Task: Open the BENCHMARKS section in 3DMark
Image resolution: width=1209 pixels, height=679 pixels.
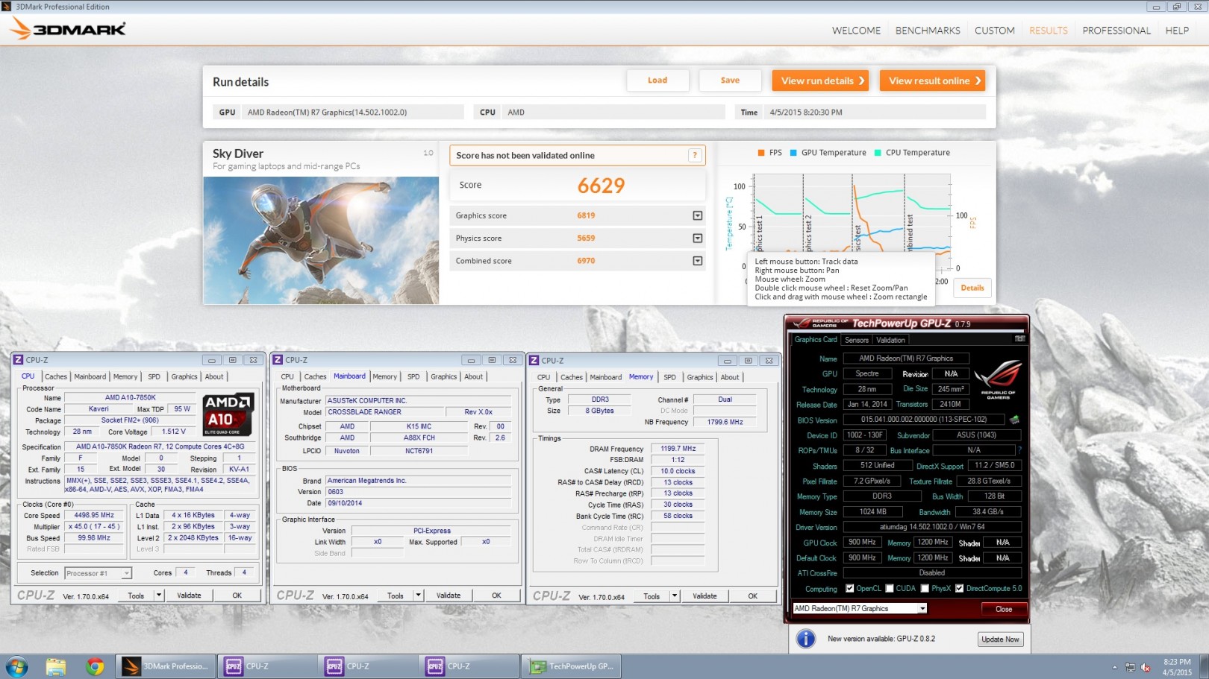Action: coord(928,31)
